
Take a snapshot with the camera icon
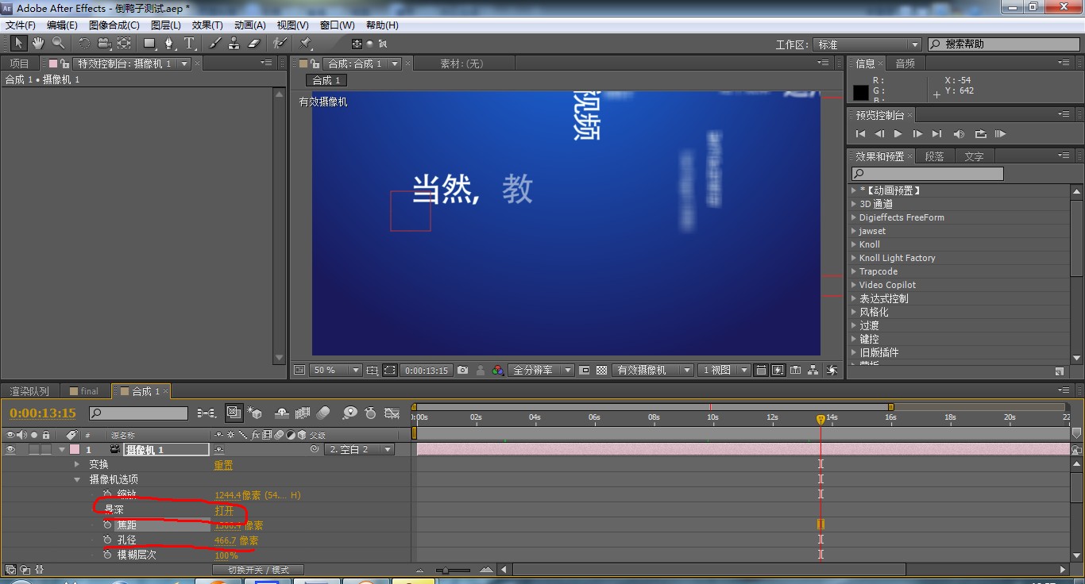462,370
